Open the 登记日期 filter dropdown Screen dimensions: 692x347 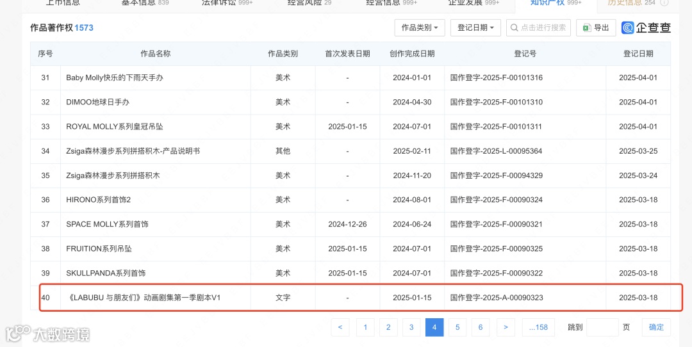(475, 28)
